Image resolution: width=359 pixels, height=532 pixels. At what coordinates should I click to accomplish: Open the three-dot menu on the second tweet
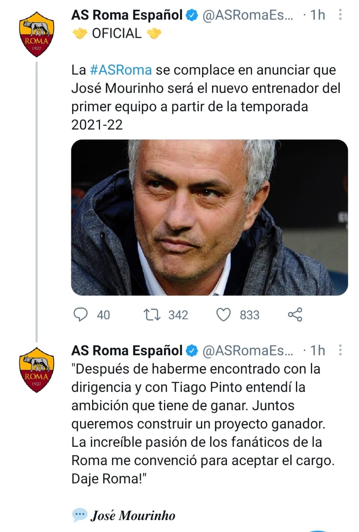click(340, 350)
